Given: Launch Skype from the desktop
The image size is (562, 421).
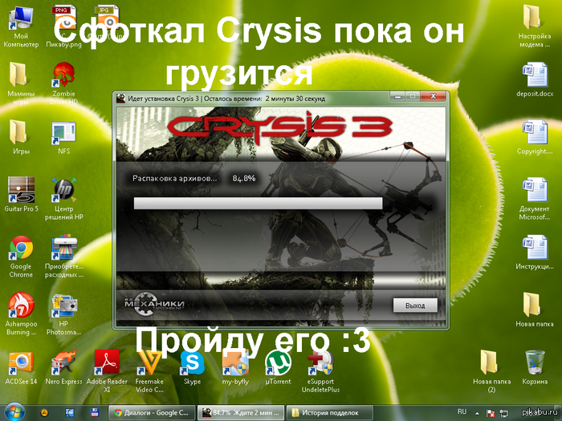Looking at the screenshot, I should point(192,363).
